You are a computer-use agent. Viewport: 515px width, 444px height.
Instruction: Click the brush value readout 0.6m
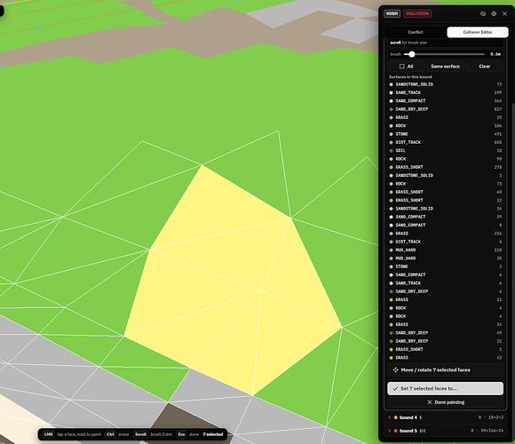pos(495,54)
